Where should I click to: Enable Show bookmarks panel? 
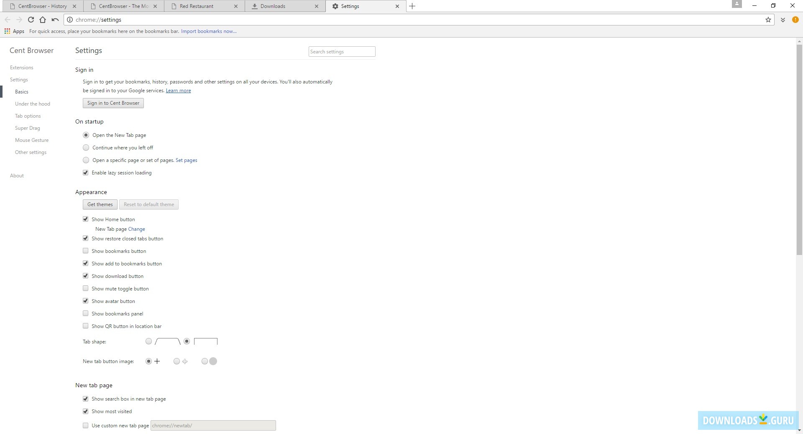[x=86, y=314]
